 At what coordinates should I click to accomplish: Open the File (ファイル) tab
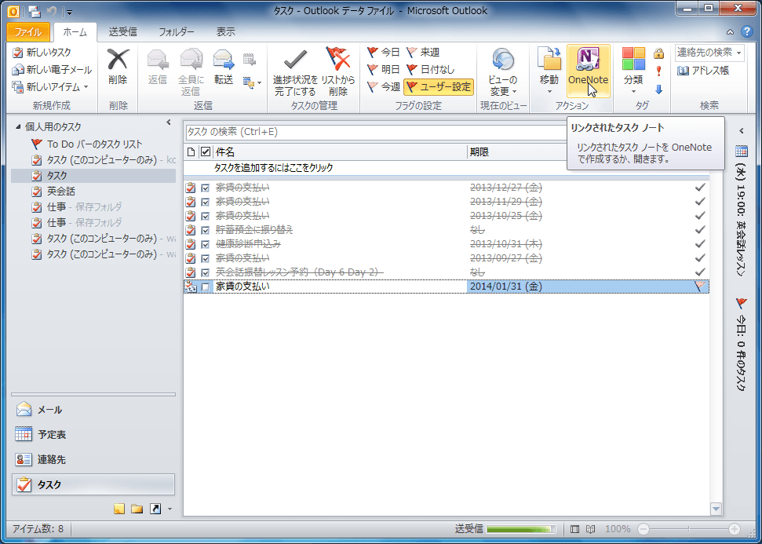tap(27, 32)
